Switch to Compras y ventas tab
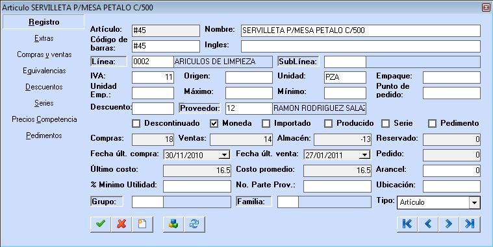The width and height of the screenshot is (493, 247). [44, 54]
